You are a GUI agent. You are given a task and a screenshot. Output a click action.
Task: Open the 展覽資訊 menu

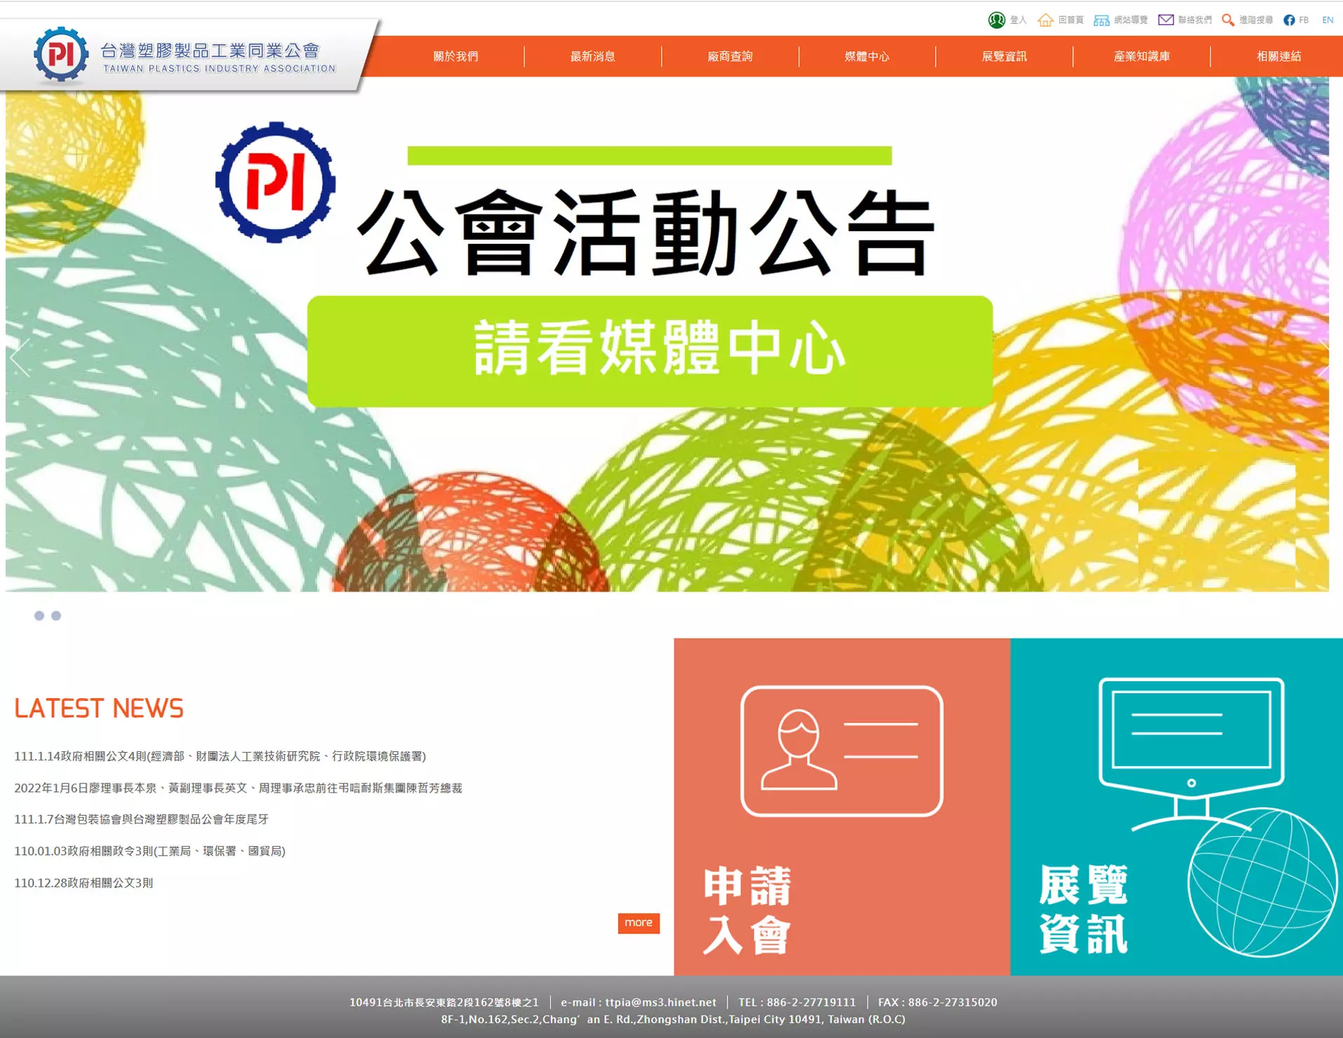pos(1004,56)
